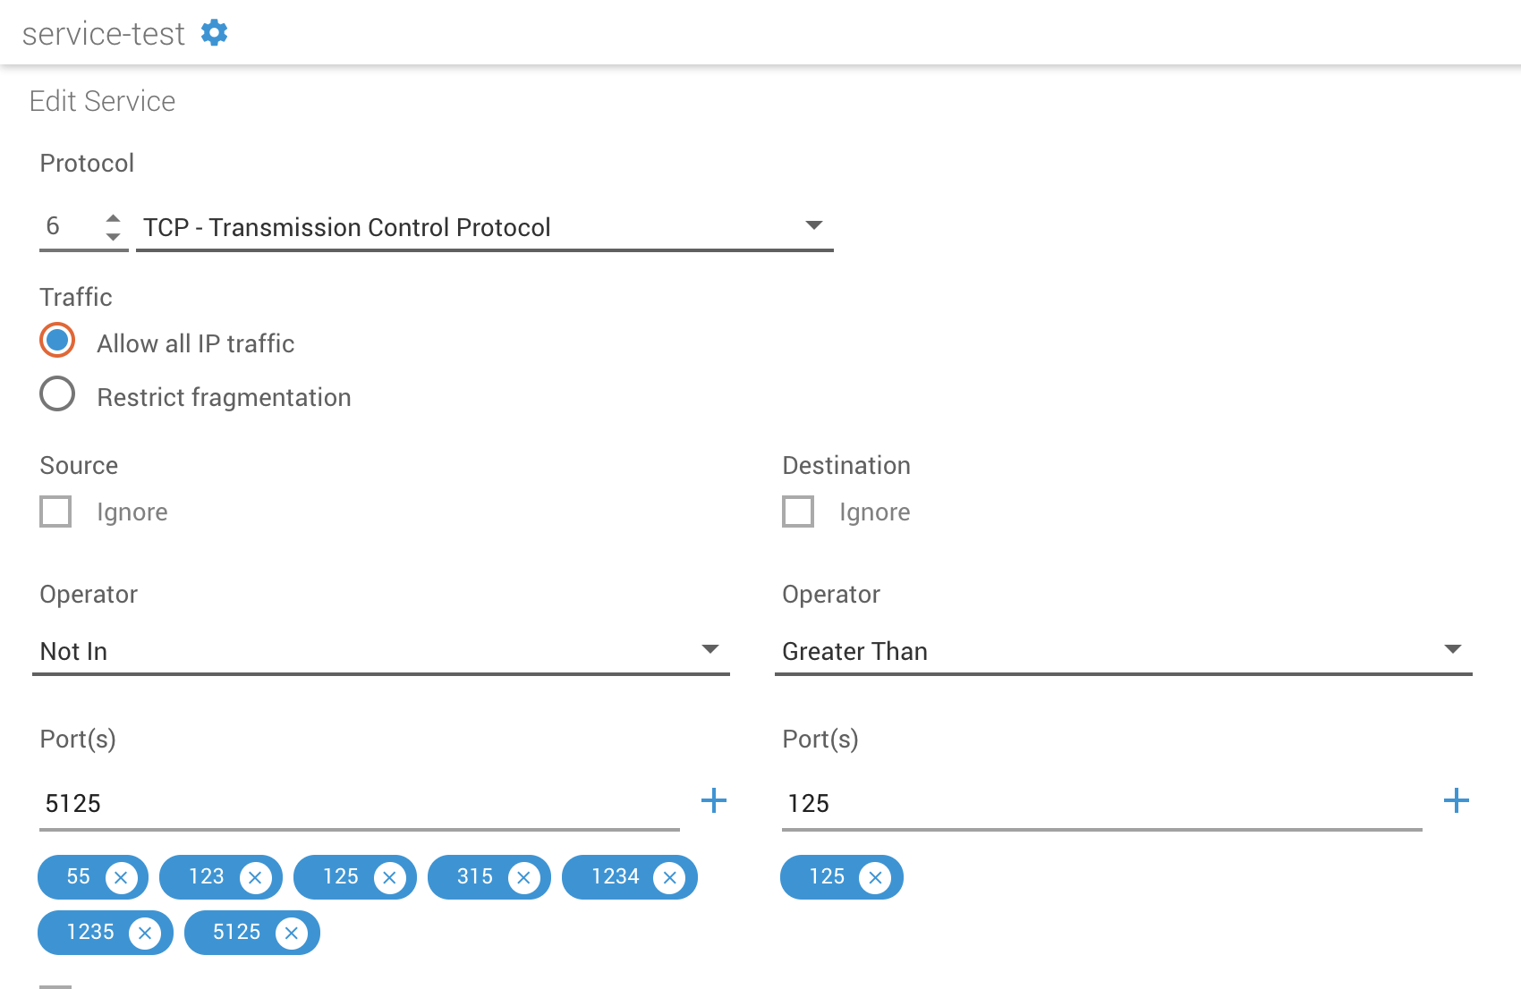Select Restrict fragmentation radio button
The width and height of the screenshot is (1521, 989).
pyautogui.click(x=57, y=394)
